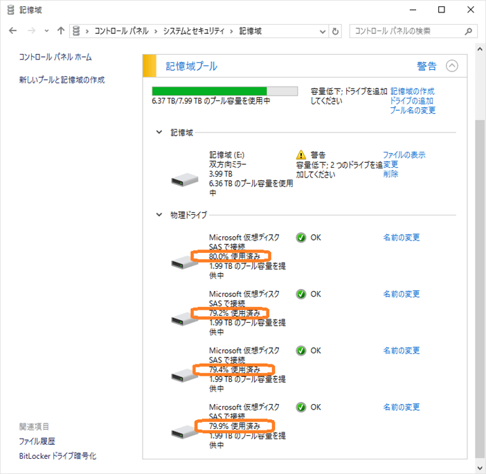Click 名前の変更 for the 79.4% drive
486x474 pixels.
point(402,351)
